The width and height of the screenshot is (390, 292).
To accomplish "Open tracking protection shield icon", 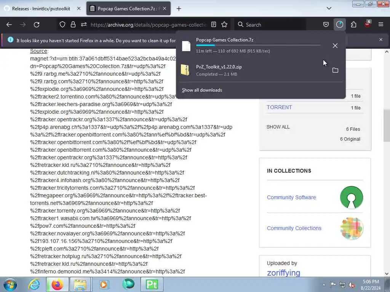I will click(62, 24).
